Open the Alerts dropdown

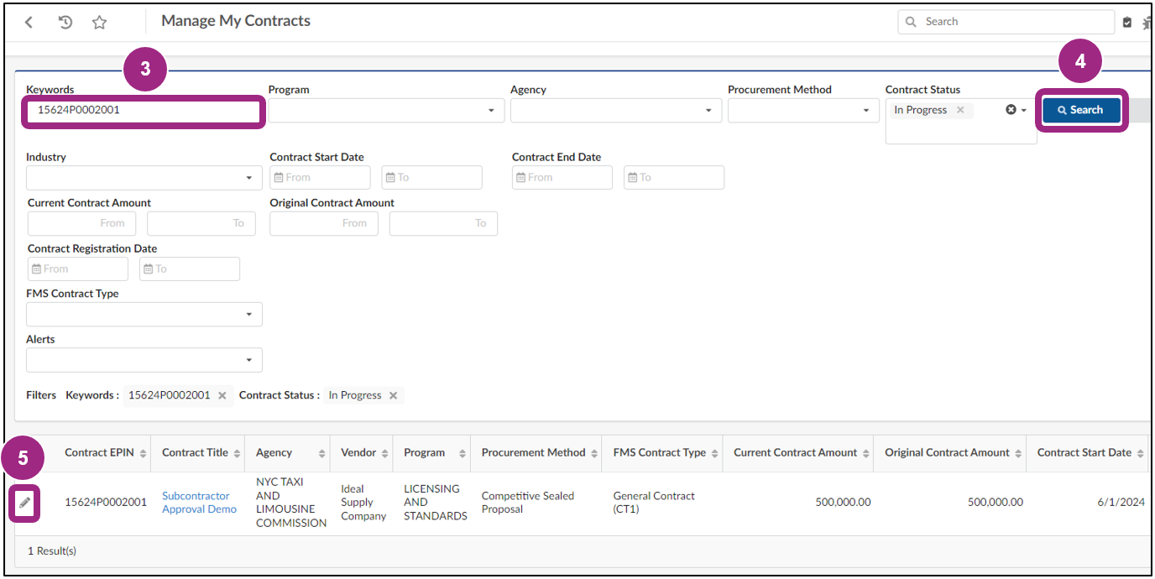pos(248,359)
